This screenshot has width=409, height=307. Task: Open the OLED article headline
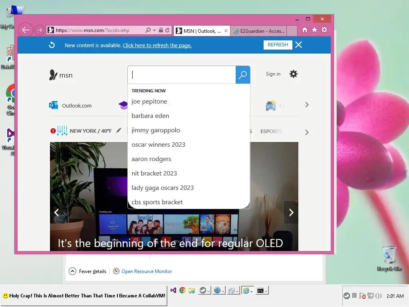170,243
